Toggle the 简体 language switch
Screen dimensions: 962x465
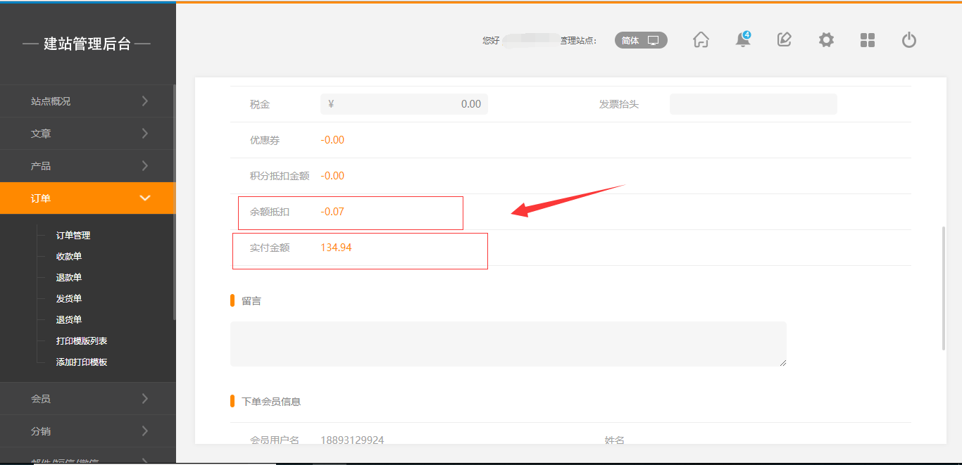click(641, 40)
